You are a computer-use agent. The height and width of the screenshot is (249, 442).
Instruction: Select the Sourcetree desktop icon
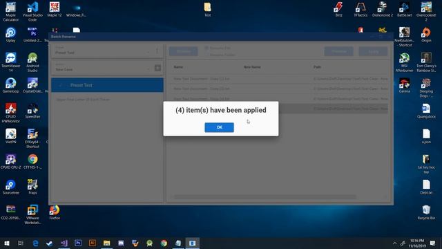click(11, 187)
